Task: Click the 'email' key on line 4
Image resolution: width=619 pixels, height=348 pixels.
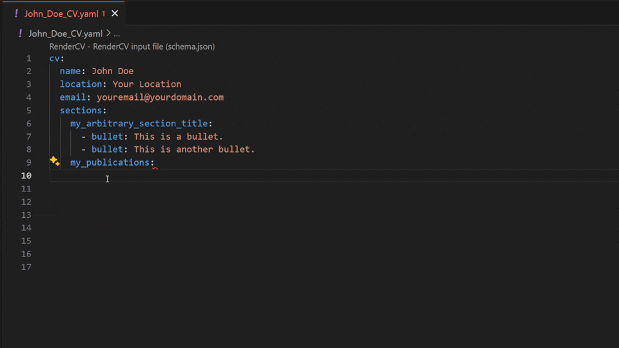Action: coord(73,97)
